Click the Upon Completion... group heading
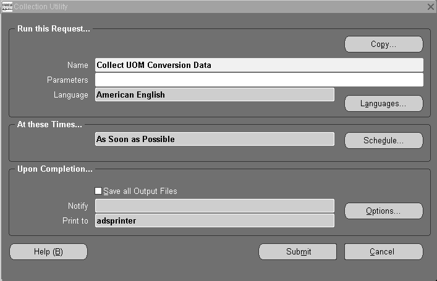437x281 pixels. [x=55, y=169]
